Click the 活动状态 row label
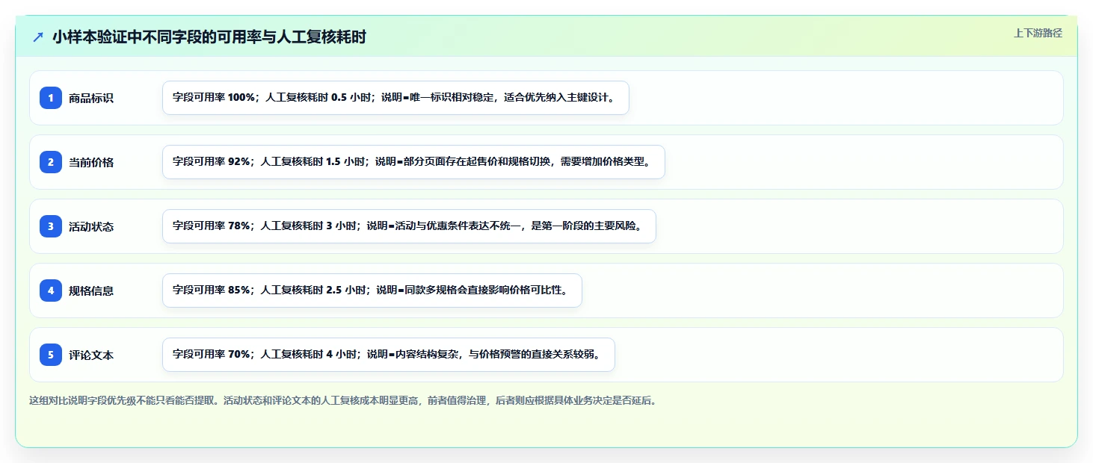 point(91,226)
